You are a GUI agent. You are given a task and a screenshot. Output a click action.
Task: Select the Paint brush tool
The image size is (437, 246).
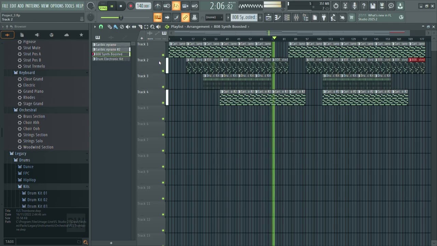116,27
